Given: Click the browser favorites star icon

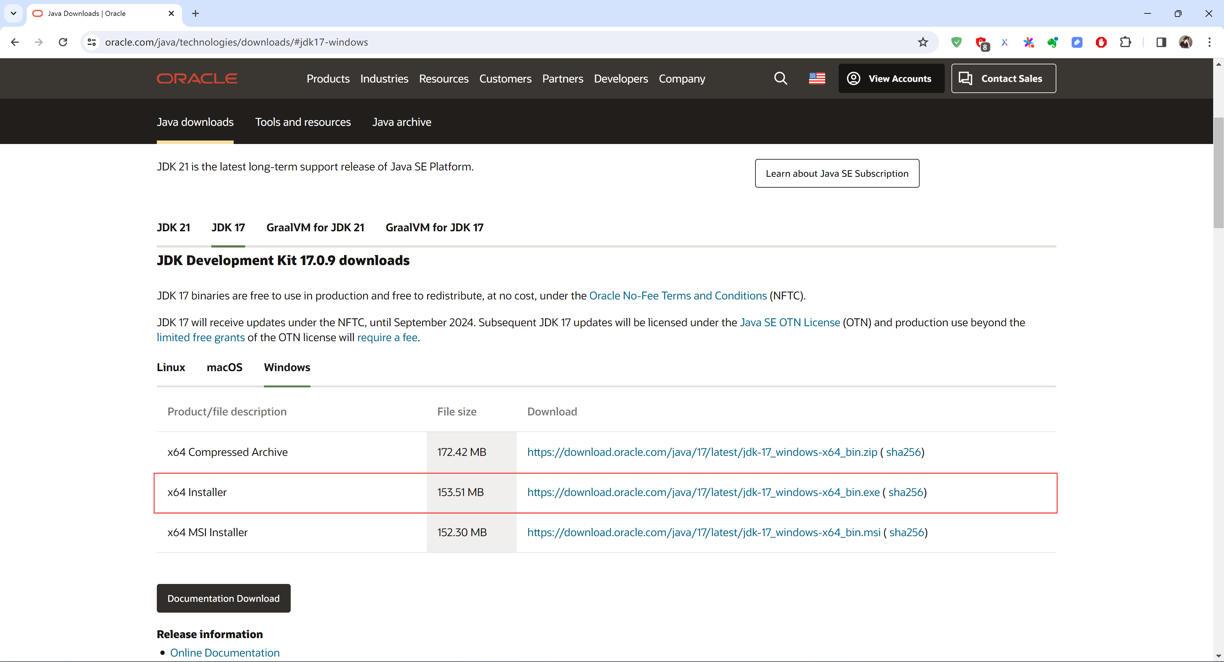Looking at the screenshot, I should (922, 42).
